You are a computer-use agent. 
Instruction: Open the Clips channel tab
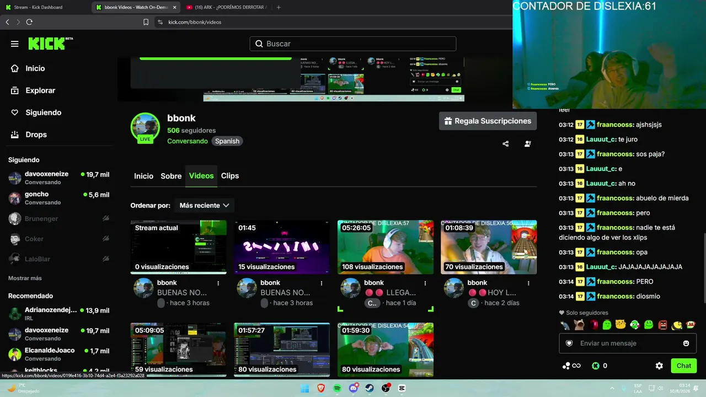click(230, 176)
